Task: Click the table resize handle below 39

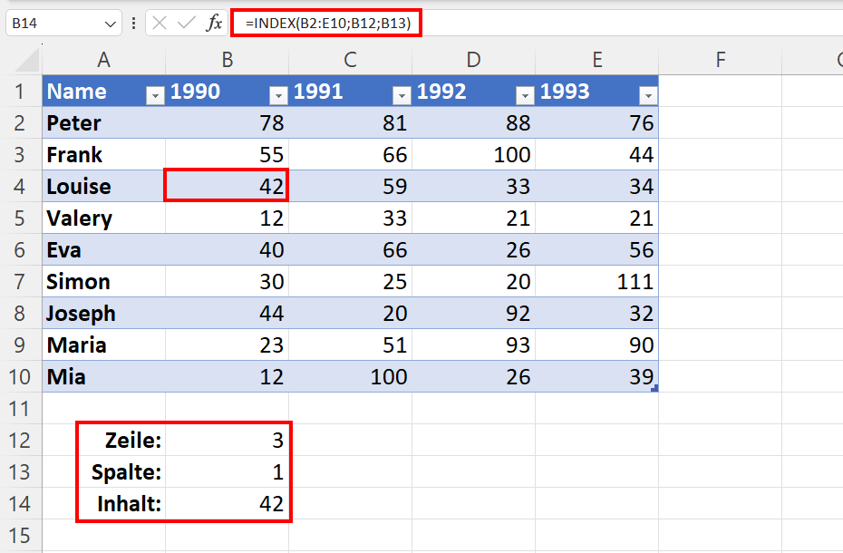Action: (654, 388)
